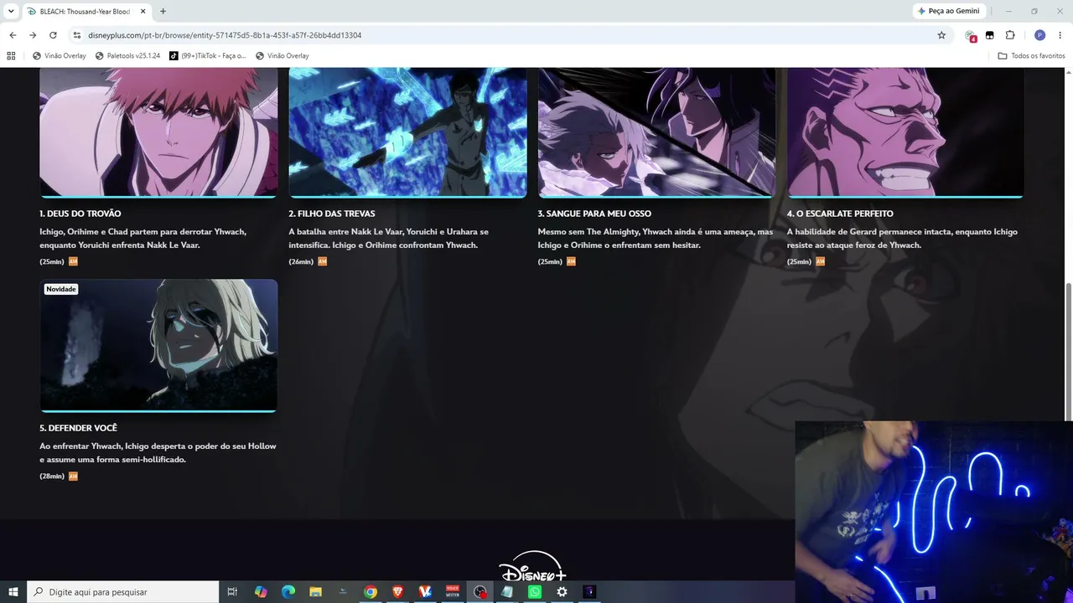Click the Novidade badge on episode 5
Viewport: 1073px width, 603px height.
[61, 289]
